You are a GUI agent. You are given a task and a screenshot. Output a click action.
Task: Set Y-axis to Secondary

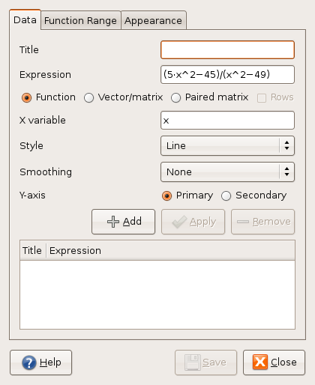pyautogui.click(x=226, y=196)
